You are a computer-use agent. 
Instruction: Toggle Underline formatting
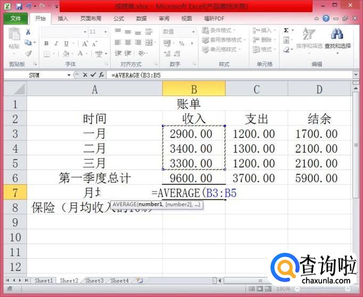pos(65,44)
